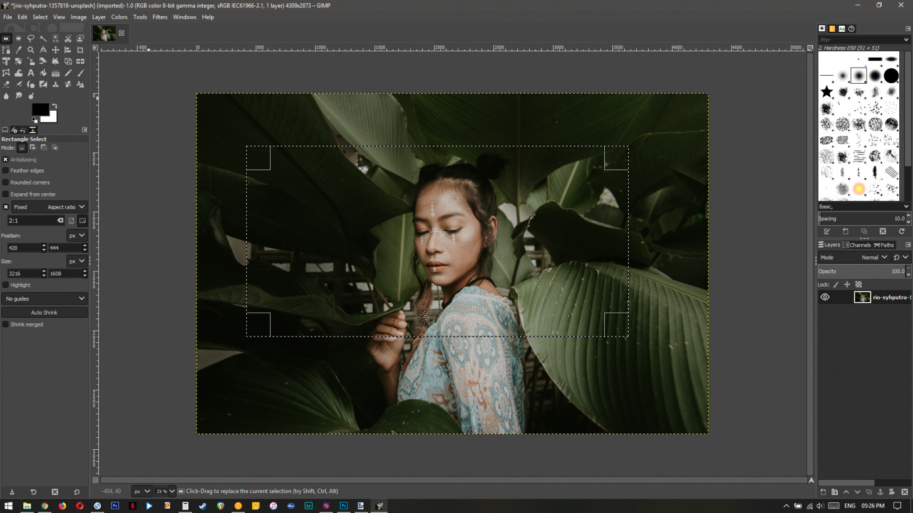Open the Position unit px dropdown

(x=76, y=235)
